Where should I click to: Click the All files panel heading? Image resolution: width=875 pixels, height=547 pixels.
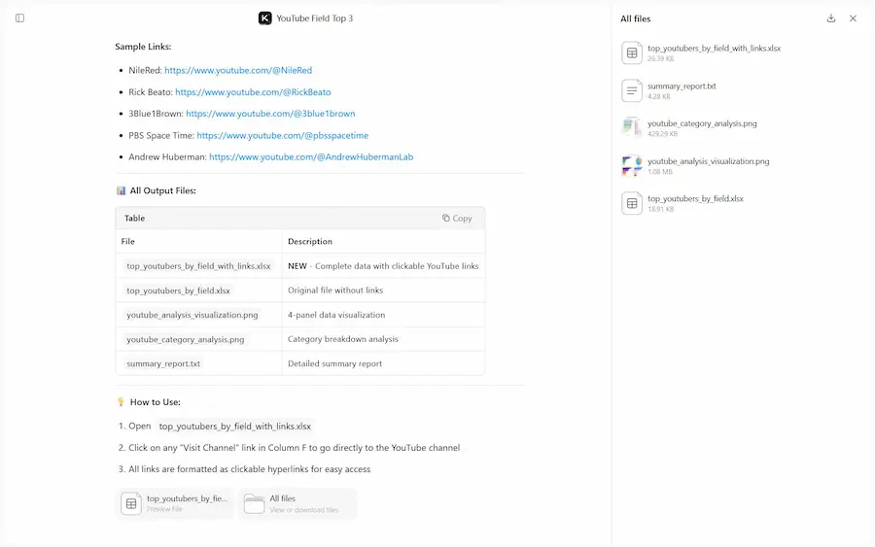point(636,18)
